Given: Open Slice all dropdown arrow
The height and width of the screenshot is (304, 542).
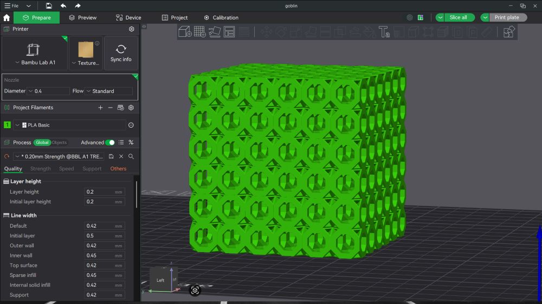Looking at the screenshot, I should pyautogui.click(x=440, y=18).
